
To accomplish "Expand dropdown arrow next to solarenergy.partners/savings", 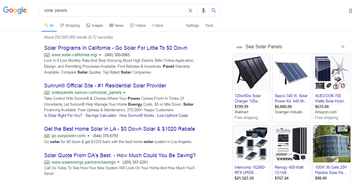I will pyautogui.click(x=118, y=162).
